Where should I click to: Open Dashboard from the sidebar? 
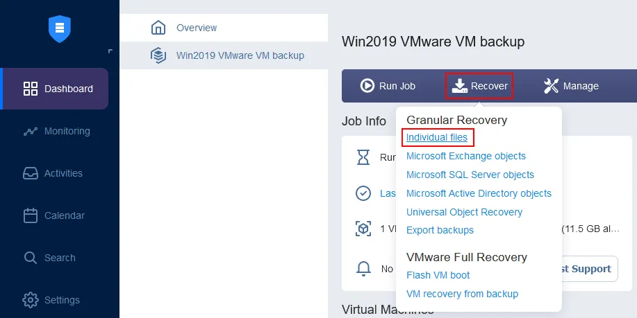(58, 89)
